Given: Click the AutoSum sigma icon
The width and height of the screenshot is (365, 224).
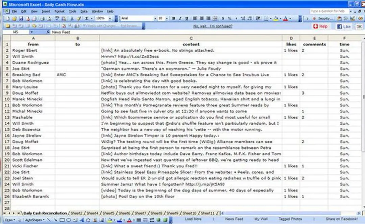Looking at the screenshot, I should (x=87, y=18).
